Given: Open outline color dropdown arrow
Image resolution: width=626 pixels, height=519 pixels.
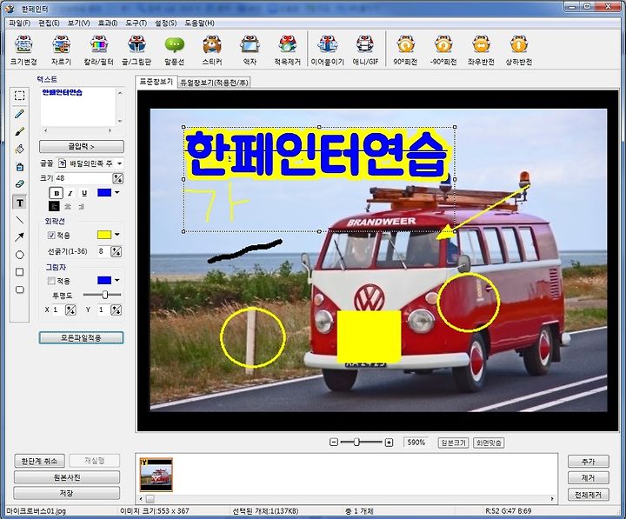Looking at the screenshot, I should coord(117,235).
